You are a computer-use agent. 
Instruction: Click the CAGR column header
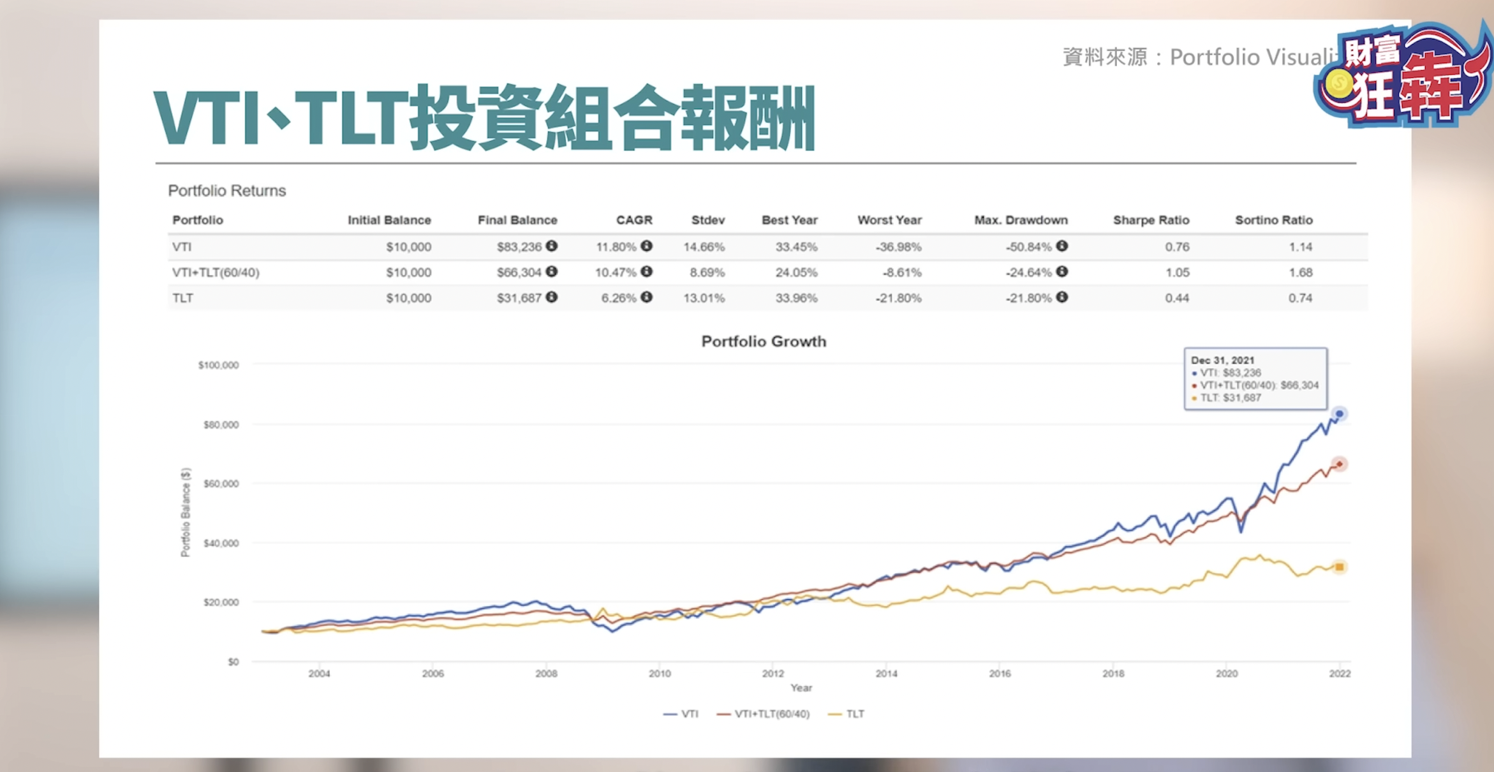tap(634, 220)
